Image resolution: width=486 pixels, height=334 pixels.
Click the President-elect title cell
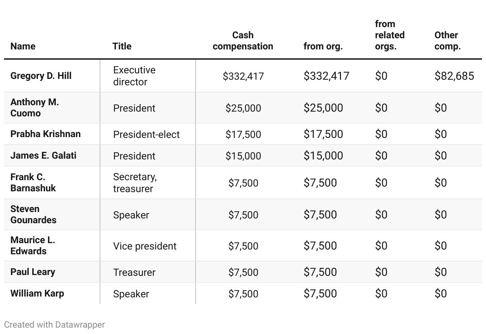click(x=147, y=134)
